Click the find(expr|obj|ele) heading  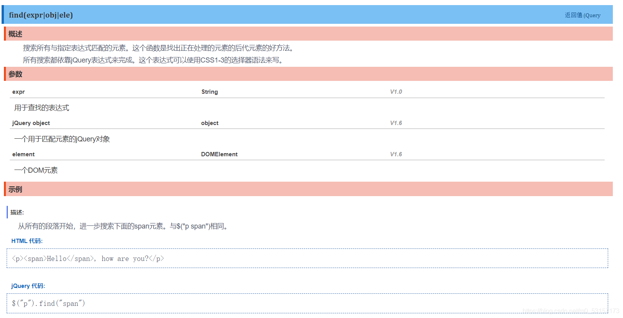pyautogui.click(x=41, y=15)
